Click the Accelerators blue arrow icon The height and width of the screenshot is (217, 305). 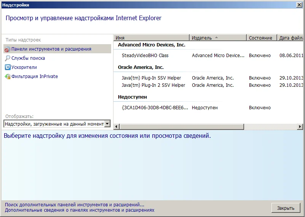click(x=7, y=67)
